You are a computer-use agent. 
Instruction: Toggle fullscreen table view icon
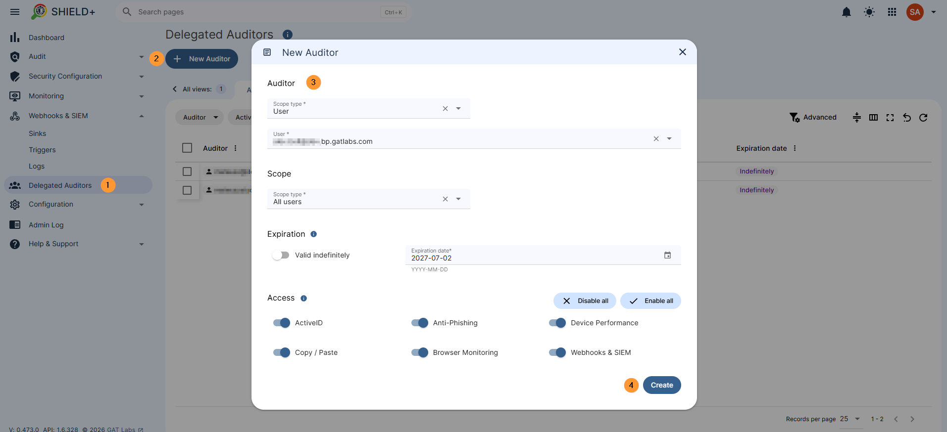pyautogui.click(x=890, y=117)
